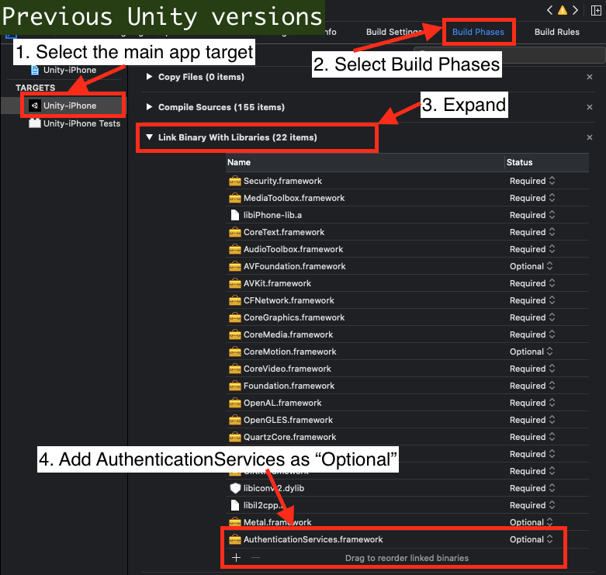
Task: Remove library with the minus button
Action: (x=255, y=558)
